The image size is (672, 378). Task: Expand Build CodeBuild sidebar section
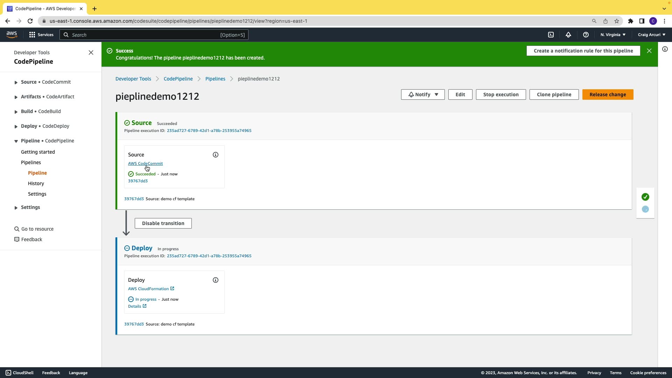click(x=16, y=112)
